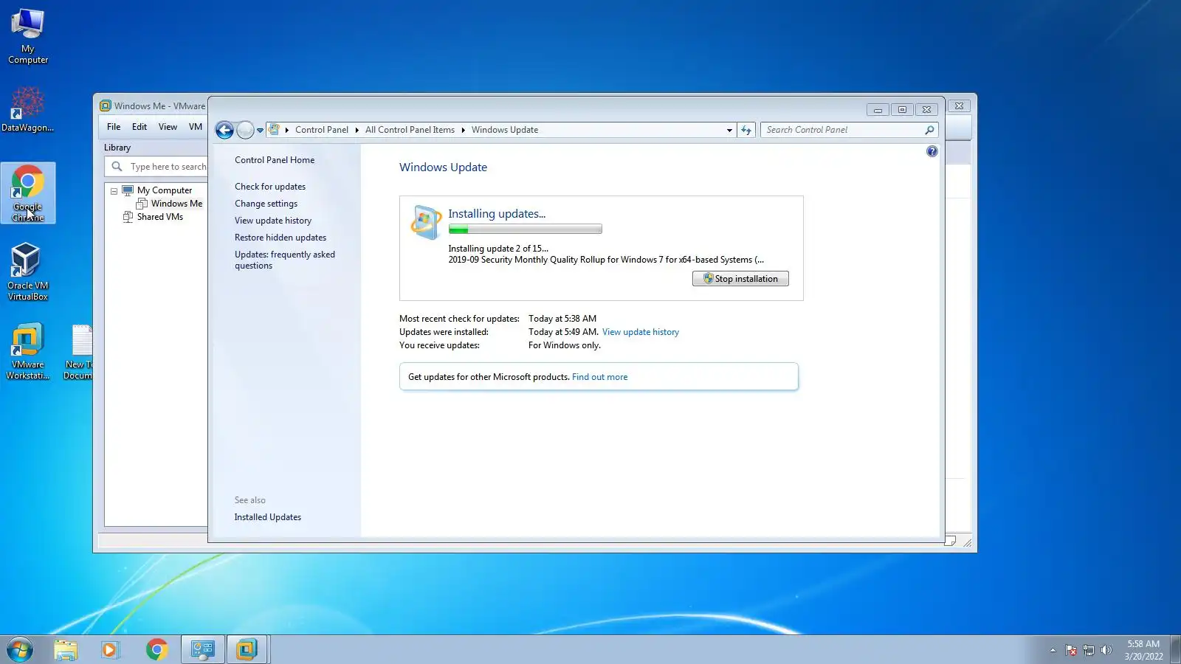Maximize the Windows Update window
The height and width of the screenshot is (664, 1181).
[902, 110]
